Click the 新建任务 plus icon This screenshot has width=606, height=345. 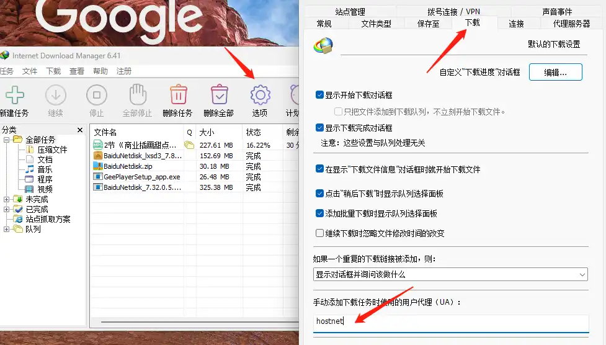[x=15, y=95]
